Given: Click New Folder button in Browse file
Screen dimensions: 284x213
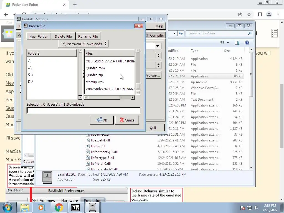Looking at the screenshot, I should 39,36.
